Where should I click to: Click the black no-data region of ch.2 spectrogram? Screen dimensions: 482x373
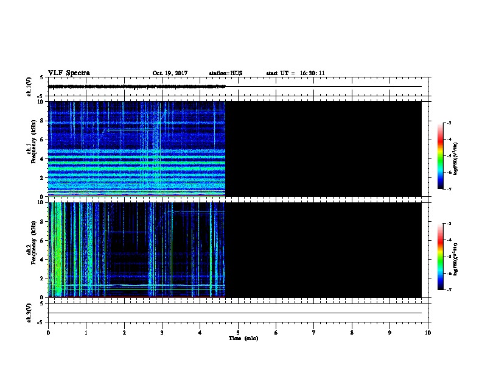pos(323,250)
